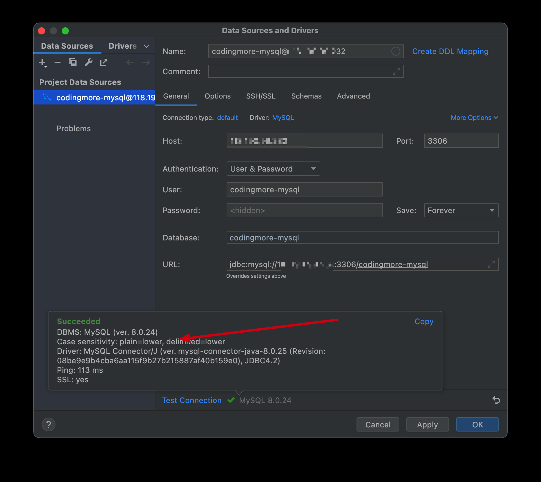
Task: Expand the URL field with the arrows icon
Action: (x=491, y=264)
